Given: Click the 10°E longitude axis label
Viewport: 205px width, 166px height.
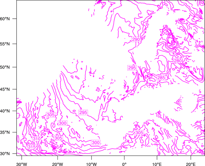Looking at the screenshot, I should (x=157, y=164).
